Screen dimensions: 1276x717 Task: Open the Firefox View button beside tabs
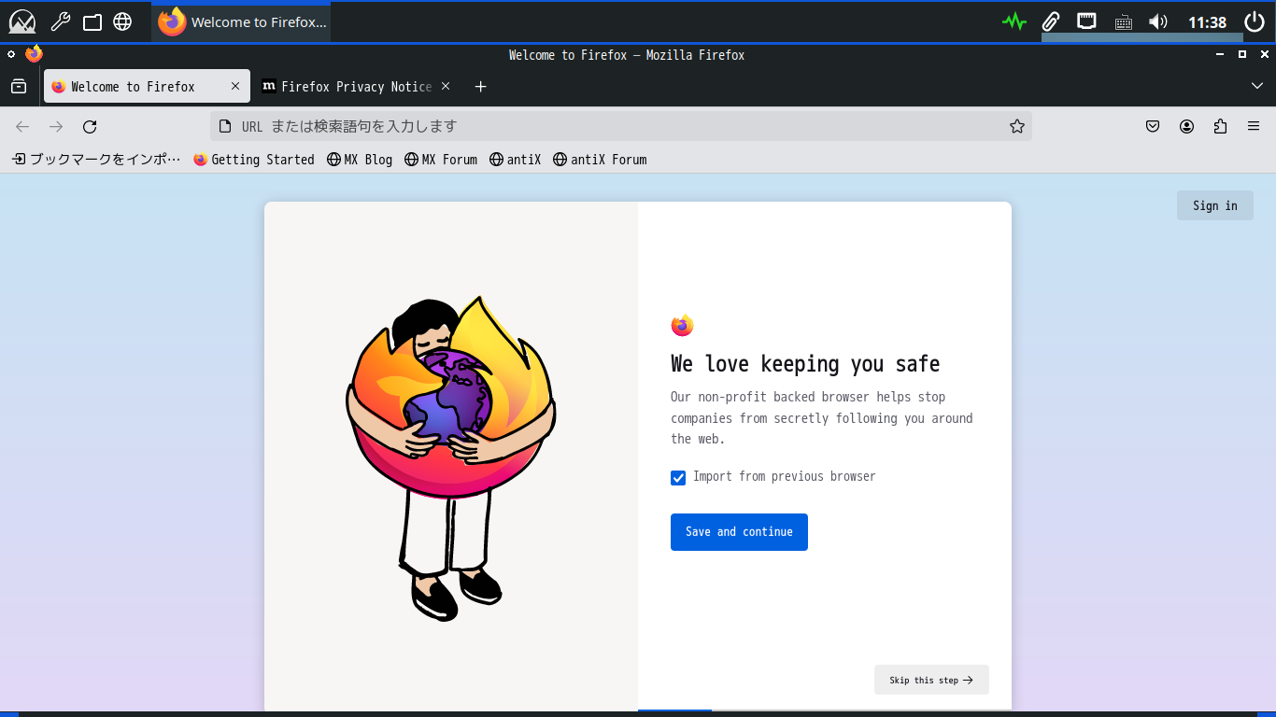coord(19,87)
